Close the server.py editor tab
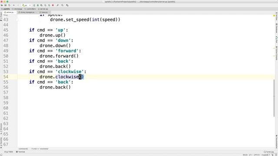This screenshot has width=278, height=156. coord(15,13)
